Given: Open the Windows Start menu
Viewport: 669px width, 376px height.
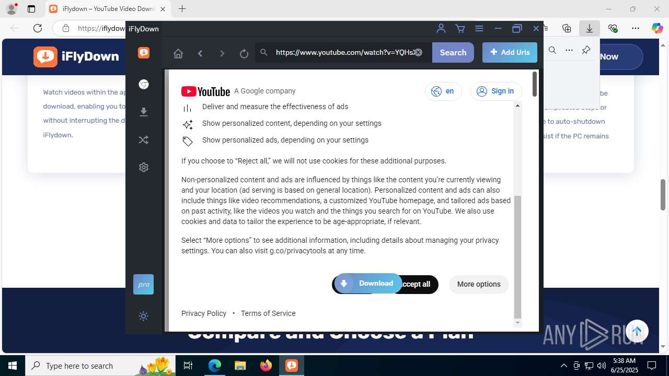Looking at the screenshot, I should (13, 366).
